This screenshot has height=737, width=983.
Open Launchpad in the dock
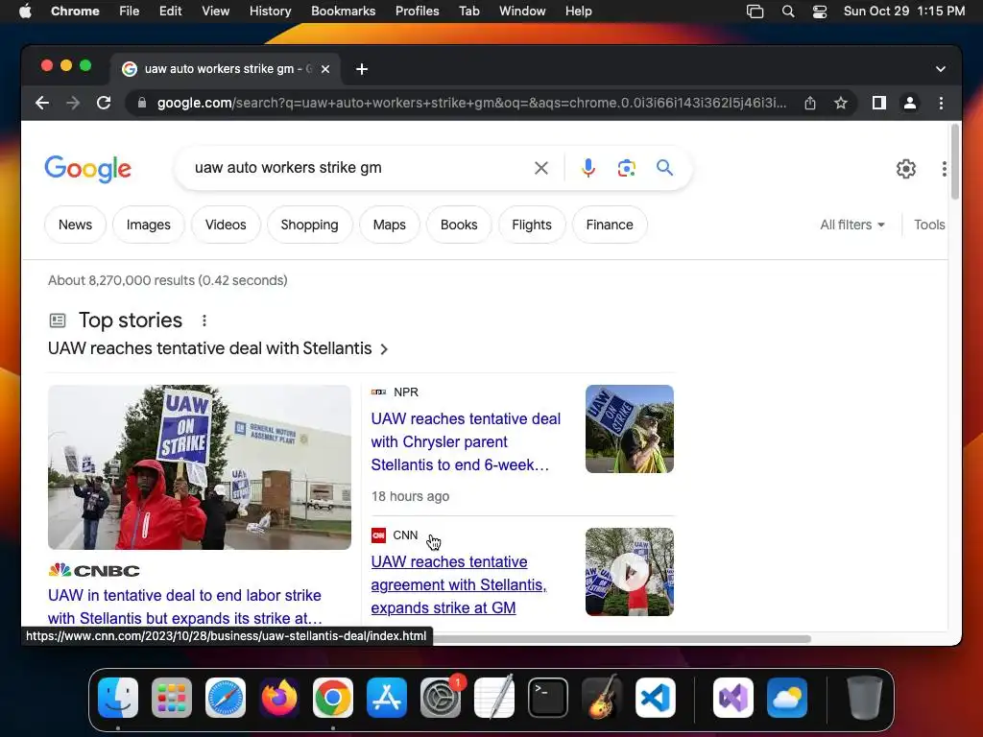[x=172, y=698]
